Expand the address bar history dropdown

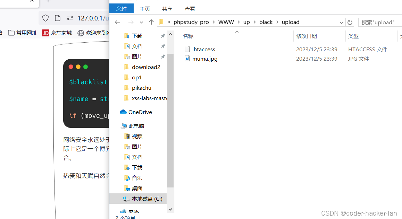tap(341, 23)
